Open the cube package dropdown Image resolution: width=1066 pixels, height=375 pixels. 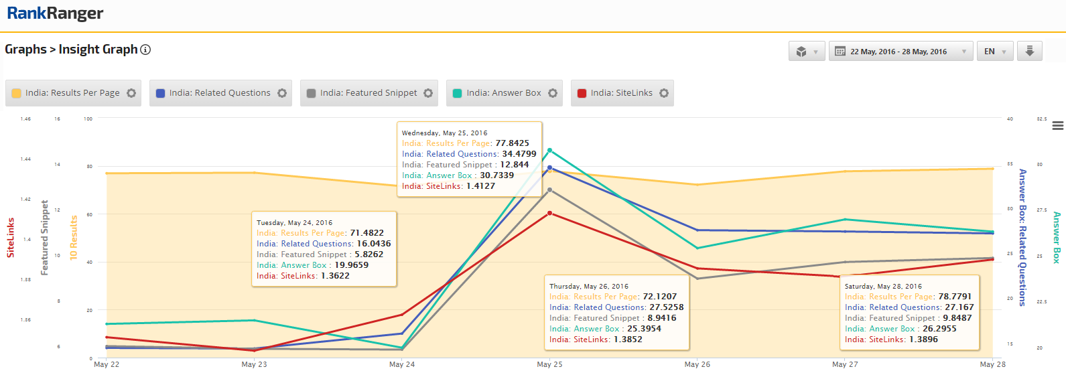(806, 52)
